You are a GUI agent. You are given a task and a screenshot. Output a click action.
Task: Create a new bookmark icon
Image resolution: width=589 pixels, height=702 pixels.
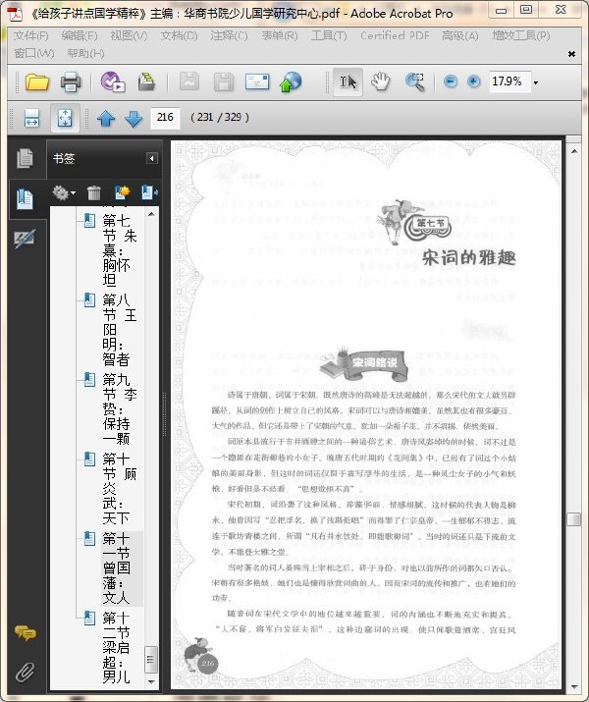tap(122, 193)
